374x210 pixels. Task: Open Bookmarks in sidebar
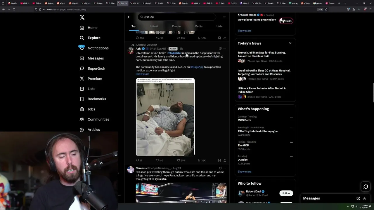coord(93,99)
